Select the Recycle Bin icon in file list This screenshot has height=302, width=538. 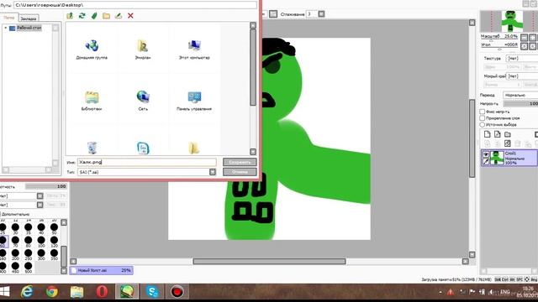[92, 148]
